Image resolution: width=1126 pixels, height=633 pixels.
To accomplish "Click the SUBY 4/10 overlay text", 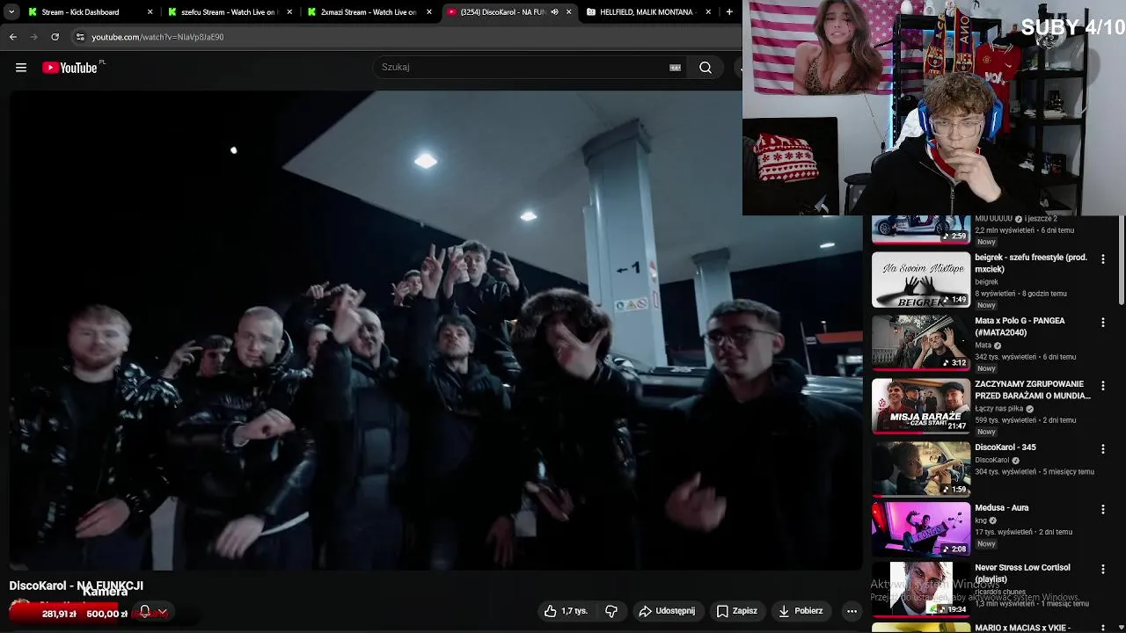I will click(1072, 27).
